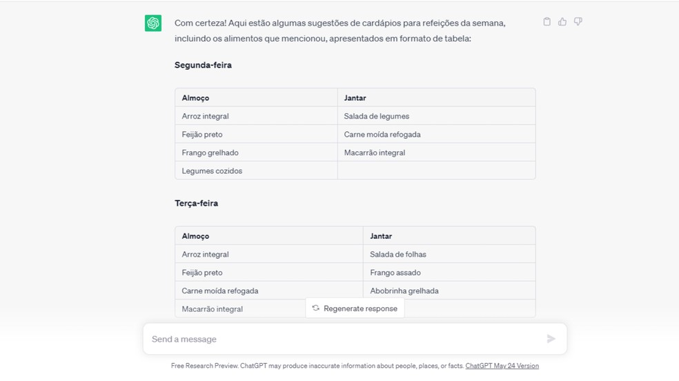The width and height of the screenshot is (679, 381).
Task: Click the Segunda-feira heading
Action: click(203, 65)
